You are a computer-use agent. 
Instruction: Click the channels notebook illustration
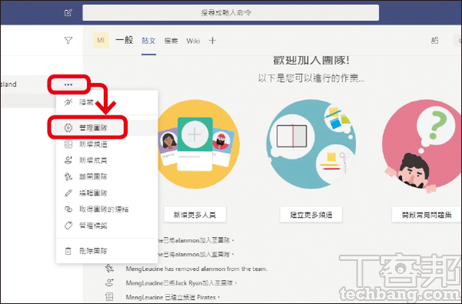pos(311,144)
